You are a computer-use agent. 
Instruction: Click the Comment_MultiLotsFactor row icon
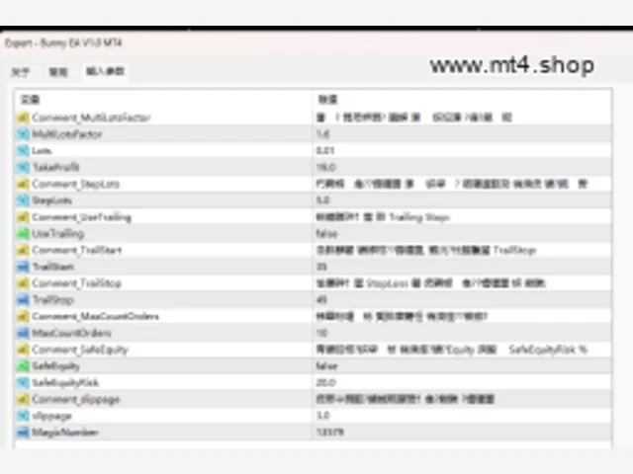(23, 118)
